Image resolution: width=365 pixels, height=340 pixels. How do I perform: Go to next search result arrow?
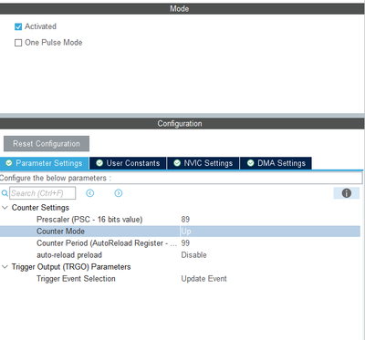pos(119,193)
